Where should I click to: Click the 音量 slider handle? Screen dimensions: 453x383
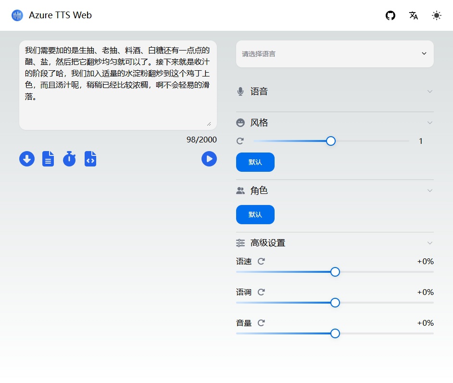[x=335, y=333]
